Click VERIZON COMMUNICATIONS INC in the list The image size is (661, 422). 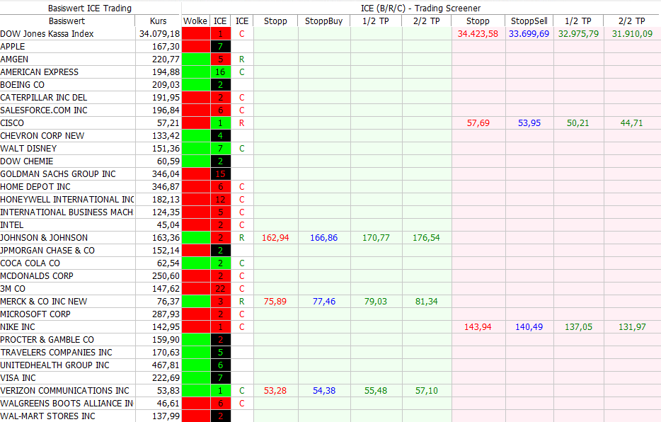coord(65,391)
